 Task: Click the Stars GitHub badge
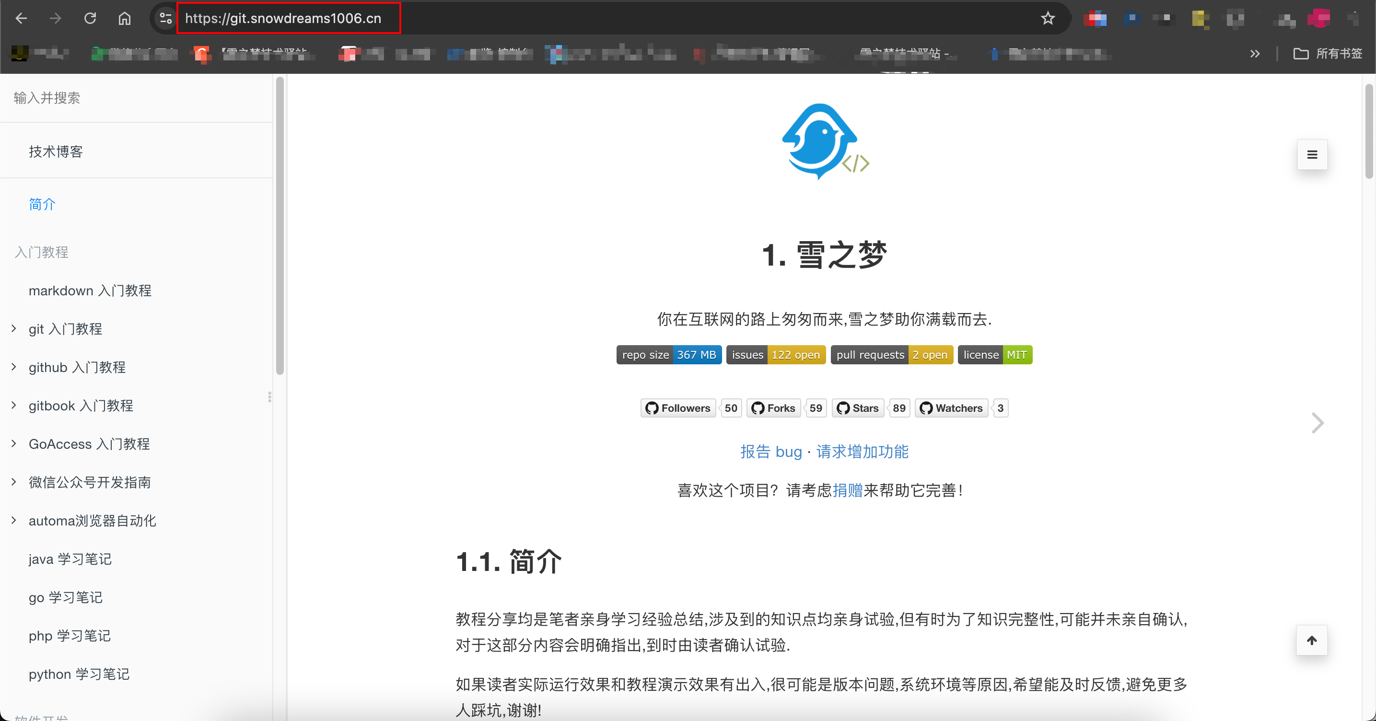(859, 408)
